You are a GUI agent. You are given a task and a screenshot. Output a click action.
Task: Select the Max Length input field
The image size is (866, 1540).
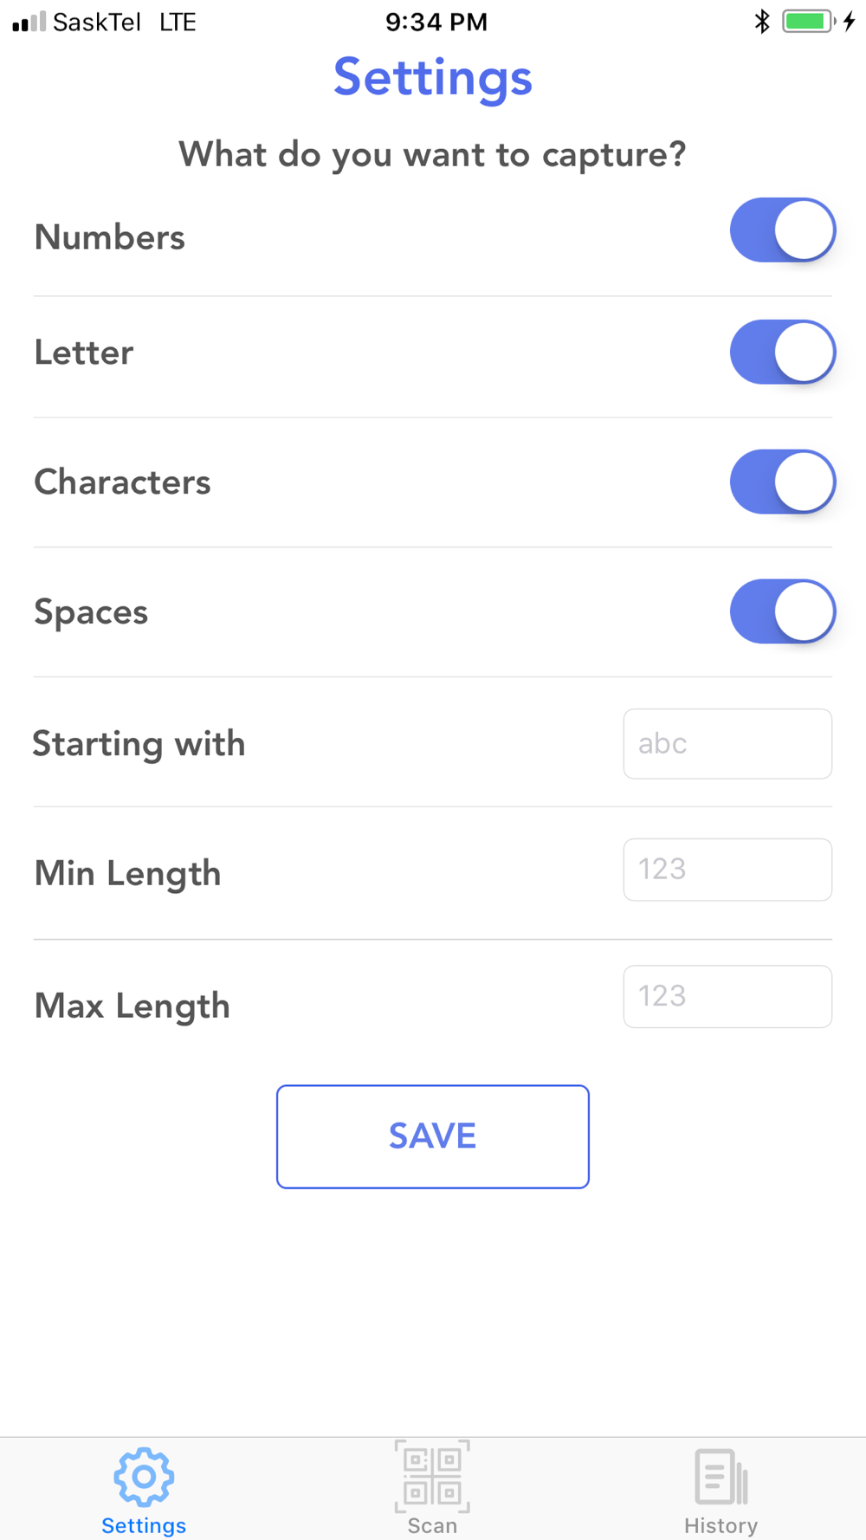coord(727,997)
